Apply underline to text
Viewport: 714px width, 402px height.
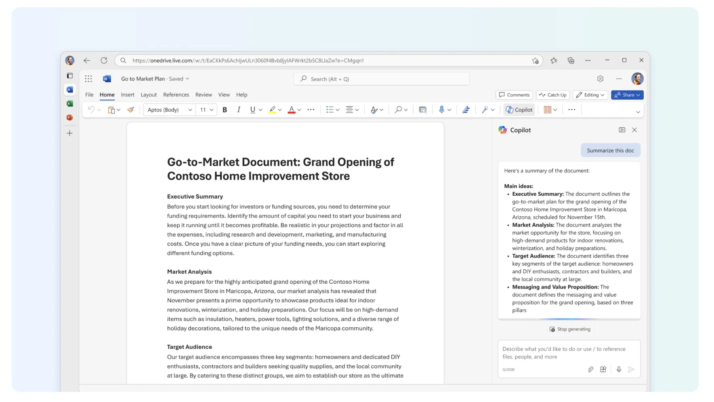253,110
